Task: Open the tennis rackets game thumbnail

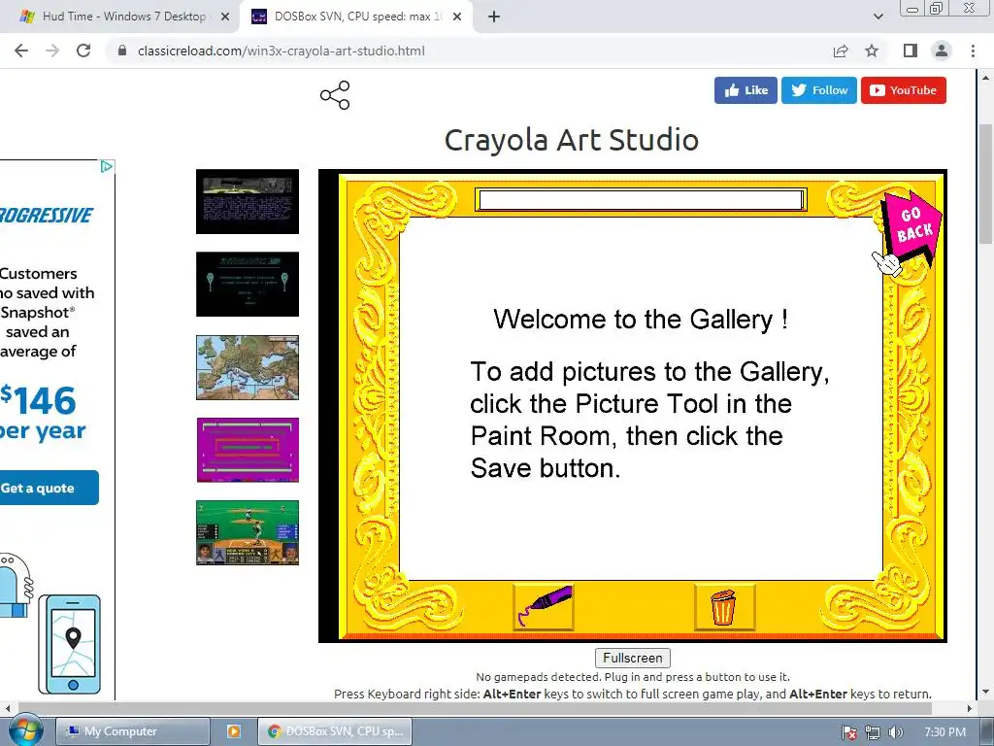Action: point(248,285)
